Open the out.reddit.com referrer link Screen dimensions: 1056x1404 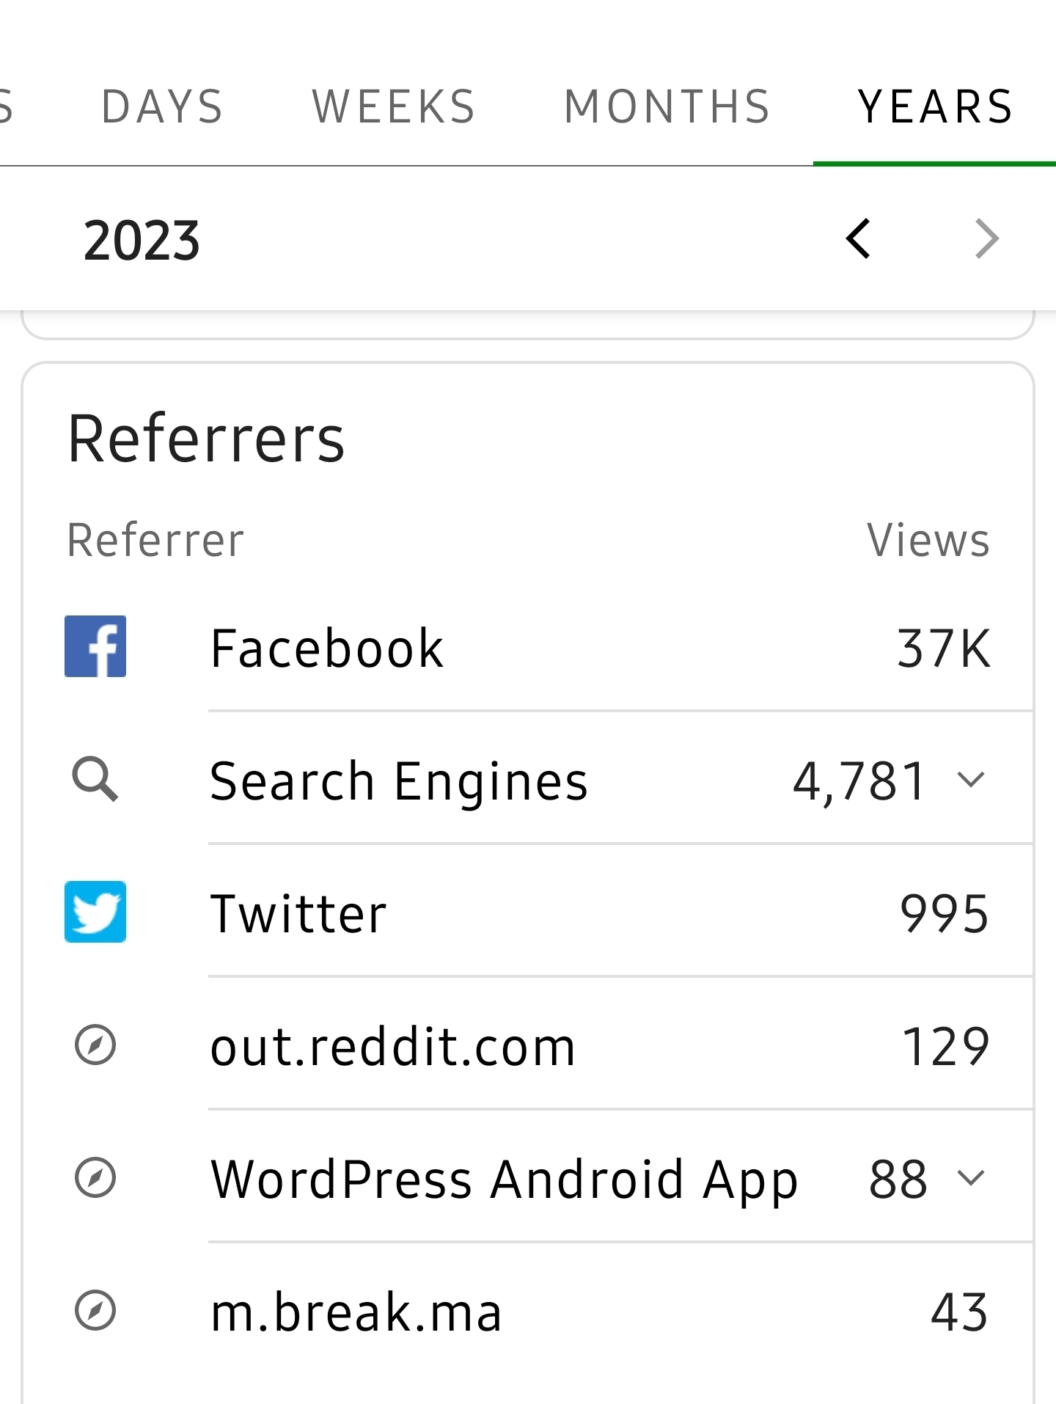[x=393, y=1047]
